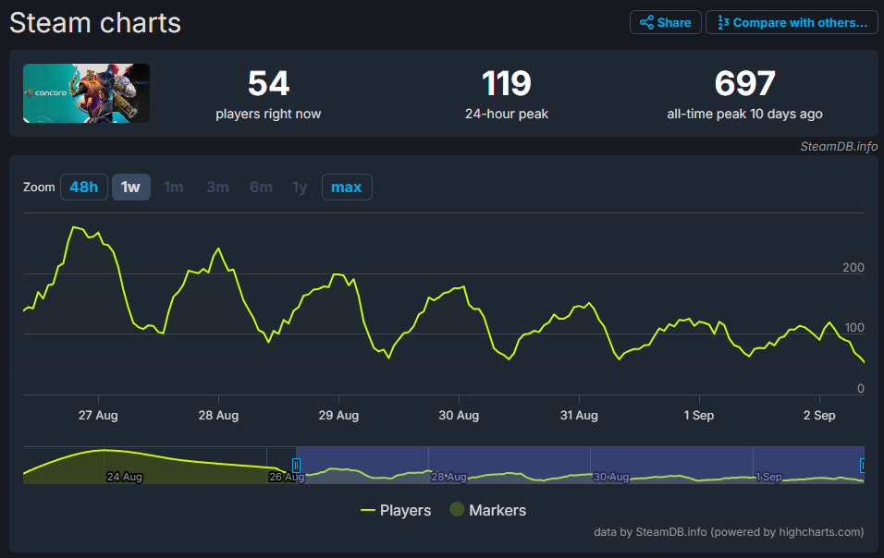Click the '200' y-axis label
This screenshot has height=558, width=884.
(x=853, y=268)
